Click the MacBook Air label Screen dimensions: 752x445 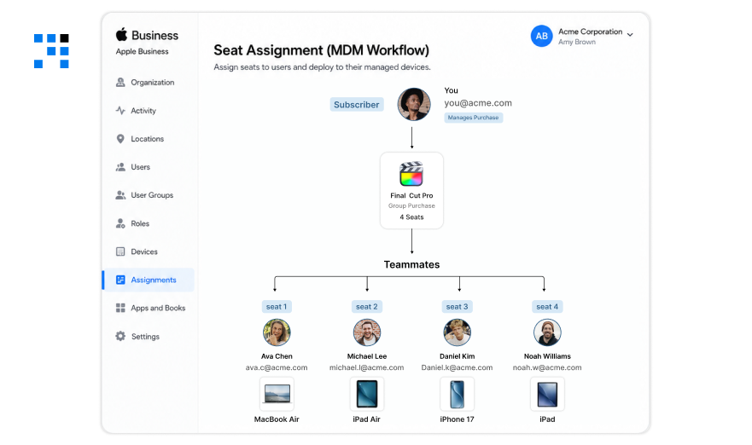click(277, 419)
